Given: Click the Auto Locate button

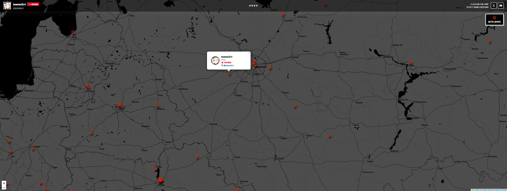Looking at the screenshot, I should (x=494, y=19).
